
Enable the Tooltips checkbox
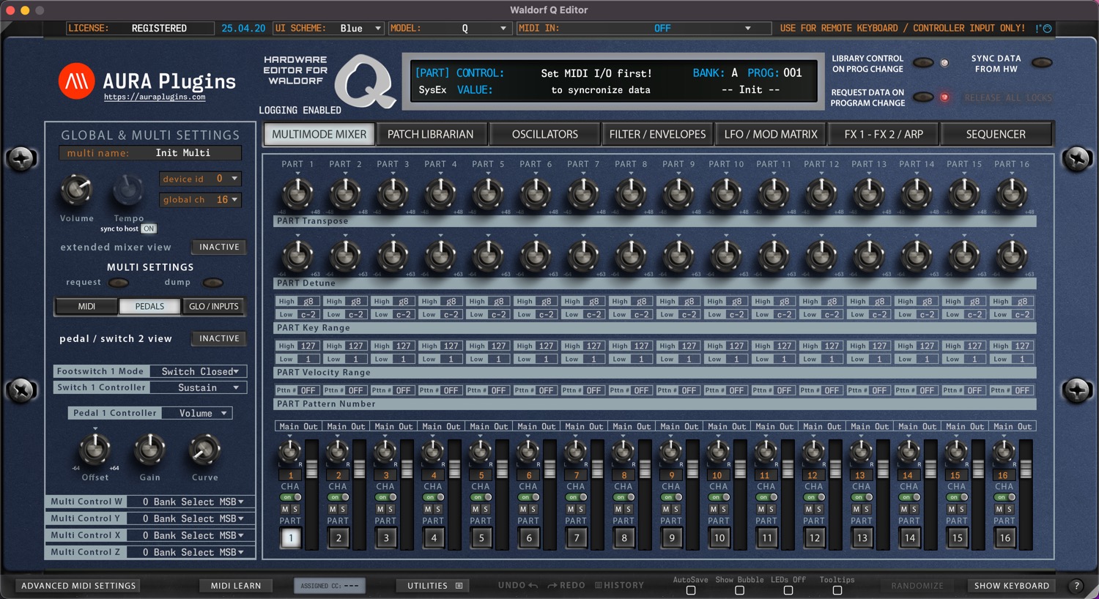pos(837,590)
